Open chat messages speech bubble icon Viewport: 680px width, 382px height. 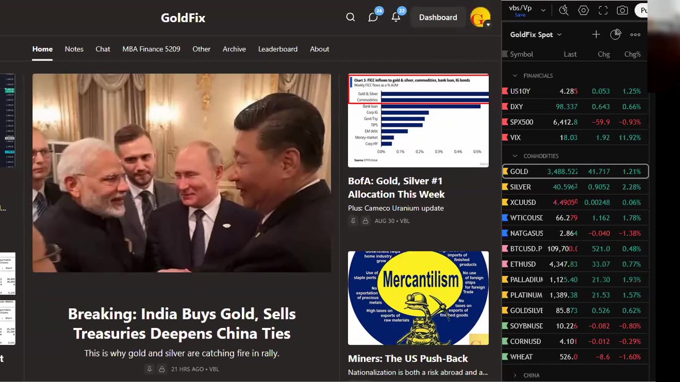pyautogui.click(x=373, y=18)
